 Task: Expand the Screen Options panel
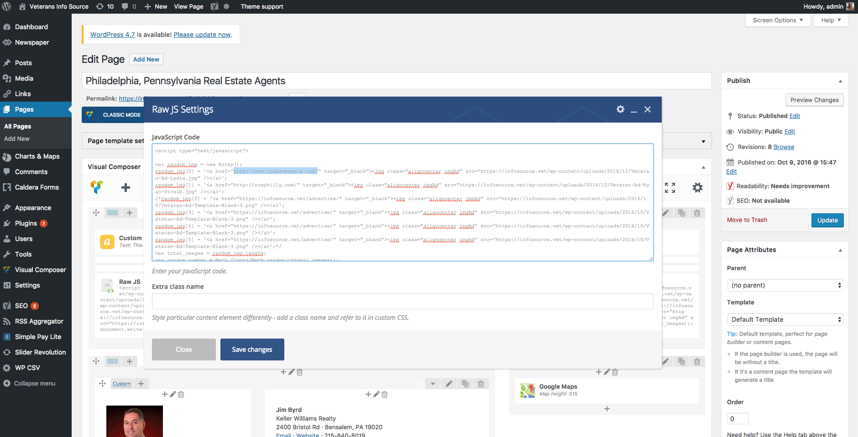pos(778,20)
